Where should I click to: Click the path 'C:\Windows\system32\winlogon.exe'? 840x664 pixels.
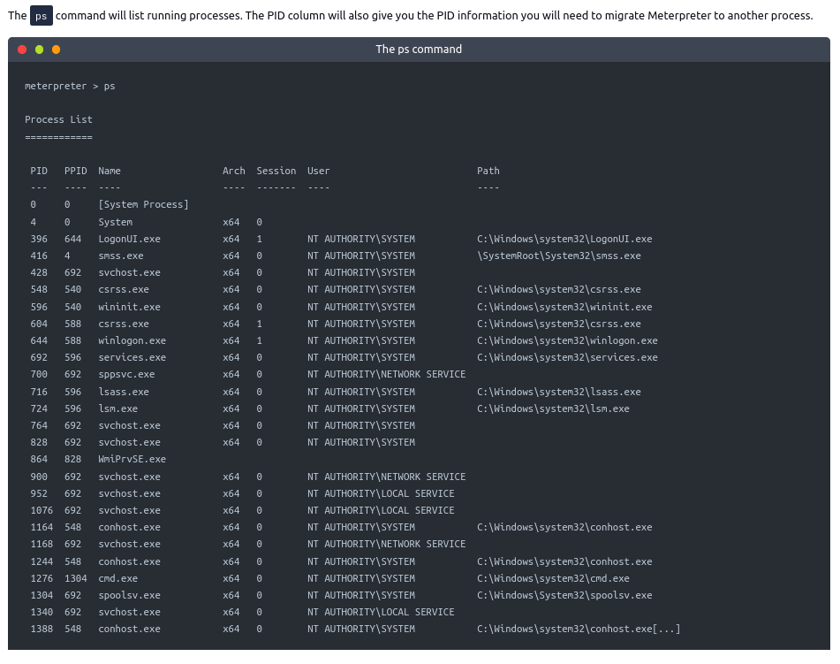568,340
